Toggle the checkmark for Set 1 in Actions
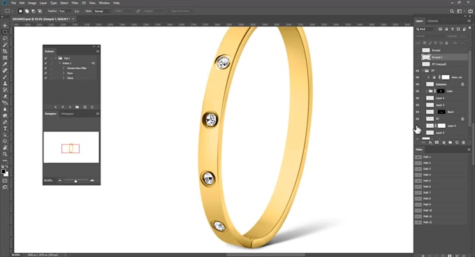This screenshot has height=257, width=475. [45, 58]
